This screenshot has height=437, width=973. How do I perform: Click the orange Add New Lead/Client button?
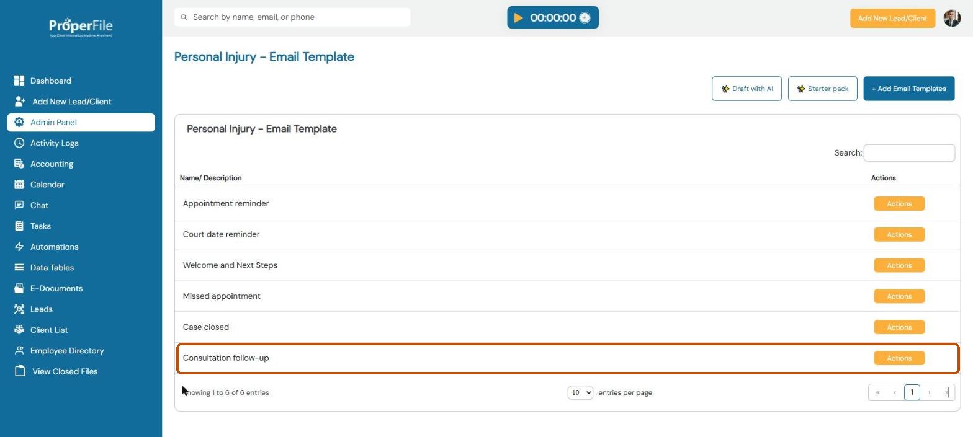tap(892, 18)
